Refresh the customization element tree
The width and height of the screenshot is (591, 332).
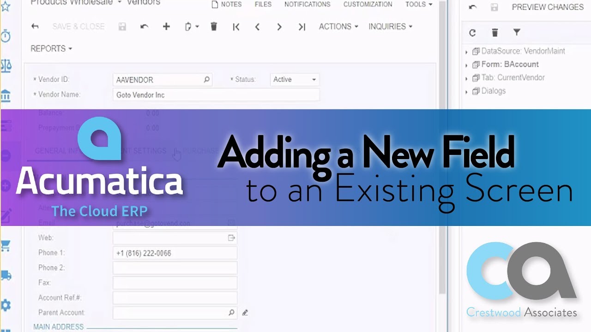click(x=472, y=32)
